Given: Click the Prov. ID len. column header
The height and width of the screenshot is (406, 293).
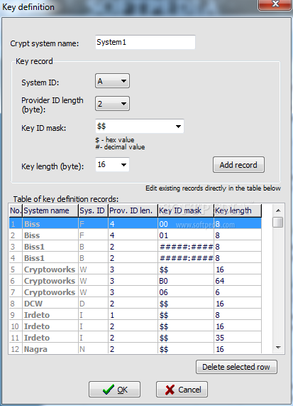Looking at the screenshot, I should tap(133, 210).
